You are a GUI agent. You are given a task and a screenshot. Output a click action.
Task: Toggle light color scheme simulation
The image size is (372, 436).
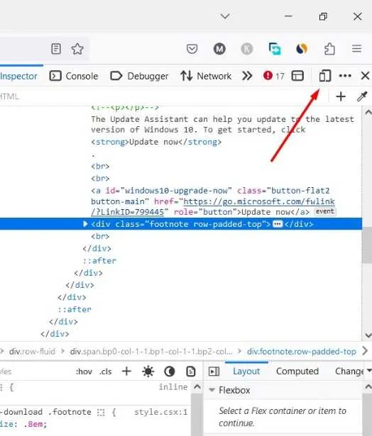(148, 371)
